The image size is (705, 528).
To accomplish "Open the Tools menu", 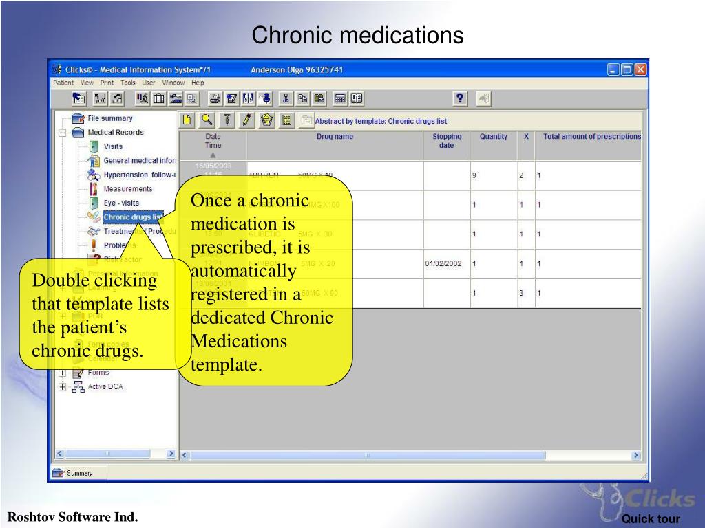I will click(127, 82).
